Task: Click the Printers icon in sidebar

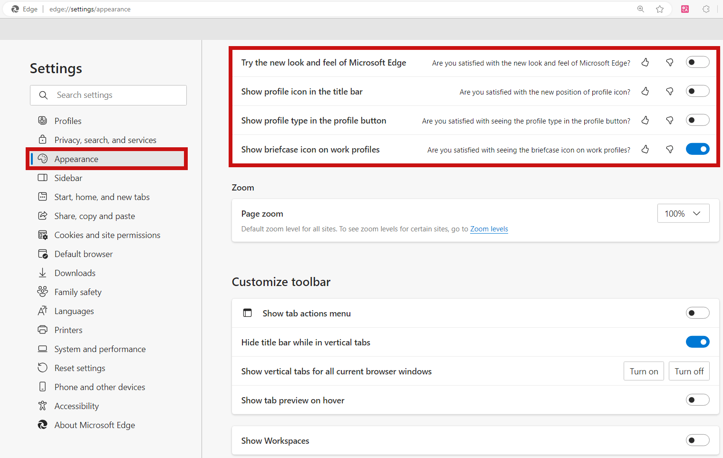Action: click(x=42, y=329)
